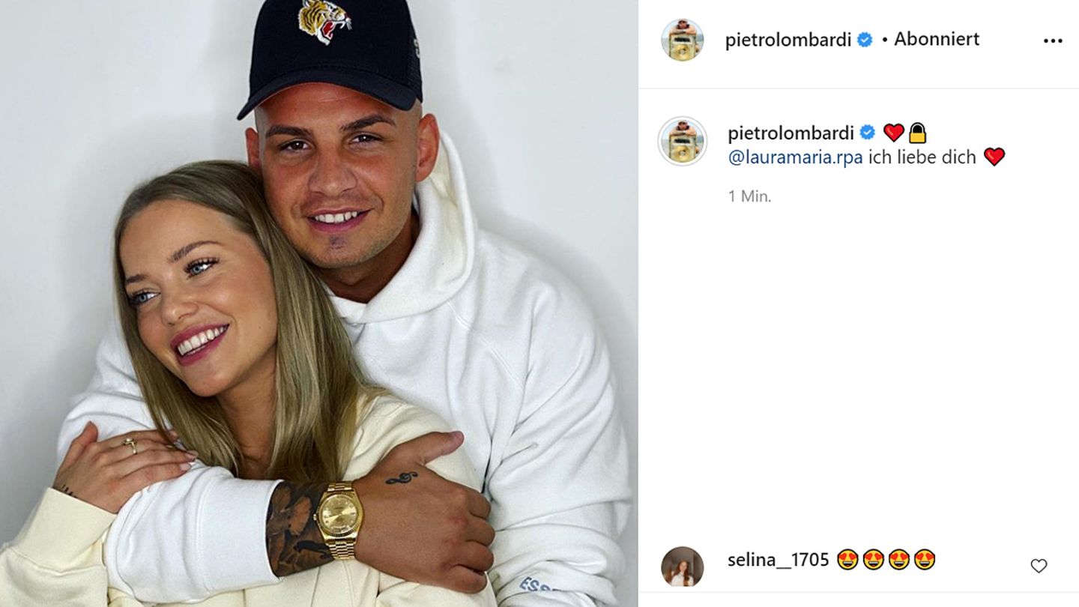This screenshot has width=1079, height=607.
Task: Click the pietrolombardi username in the header
Action: [788, 40]
